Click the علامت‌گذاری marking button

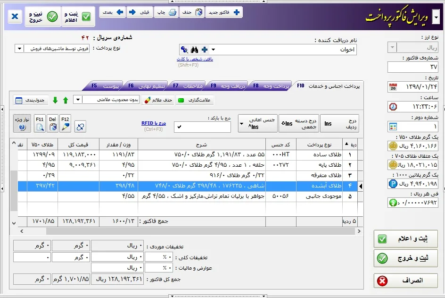(194, 100)
